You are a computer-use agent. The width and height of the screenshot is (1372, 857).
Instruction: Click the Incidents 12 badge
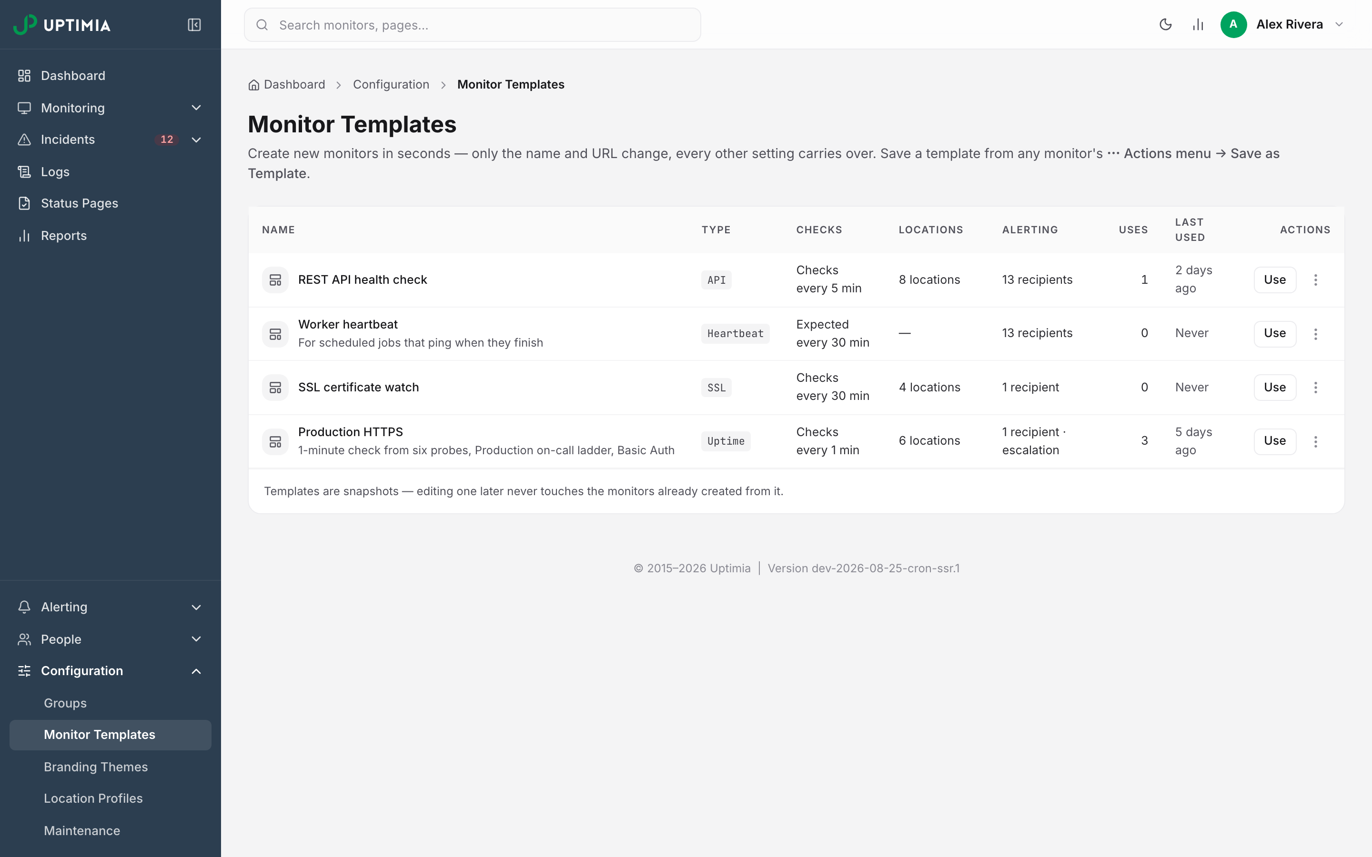tap(167, 140)
